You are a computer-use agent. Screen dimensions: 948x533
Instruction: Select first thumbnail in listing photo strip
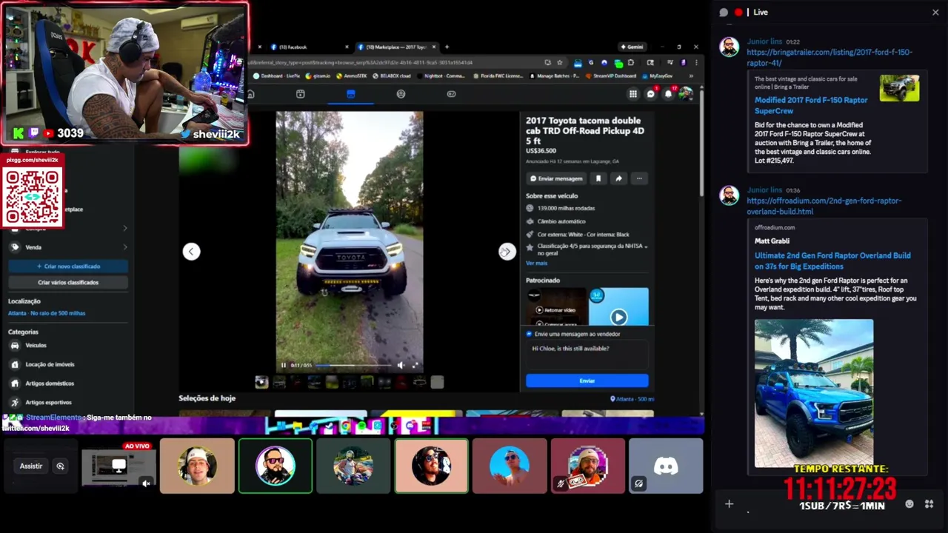(261, 382)
